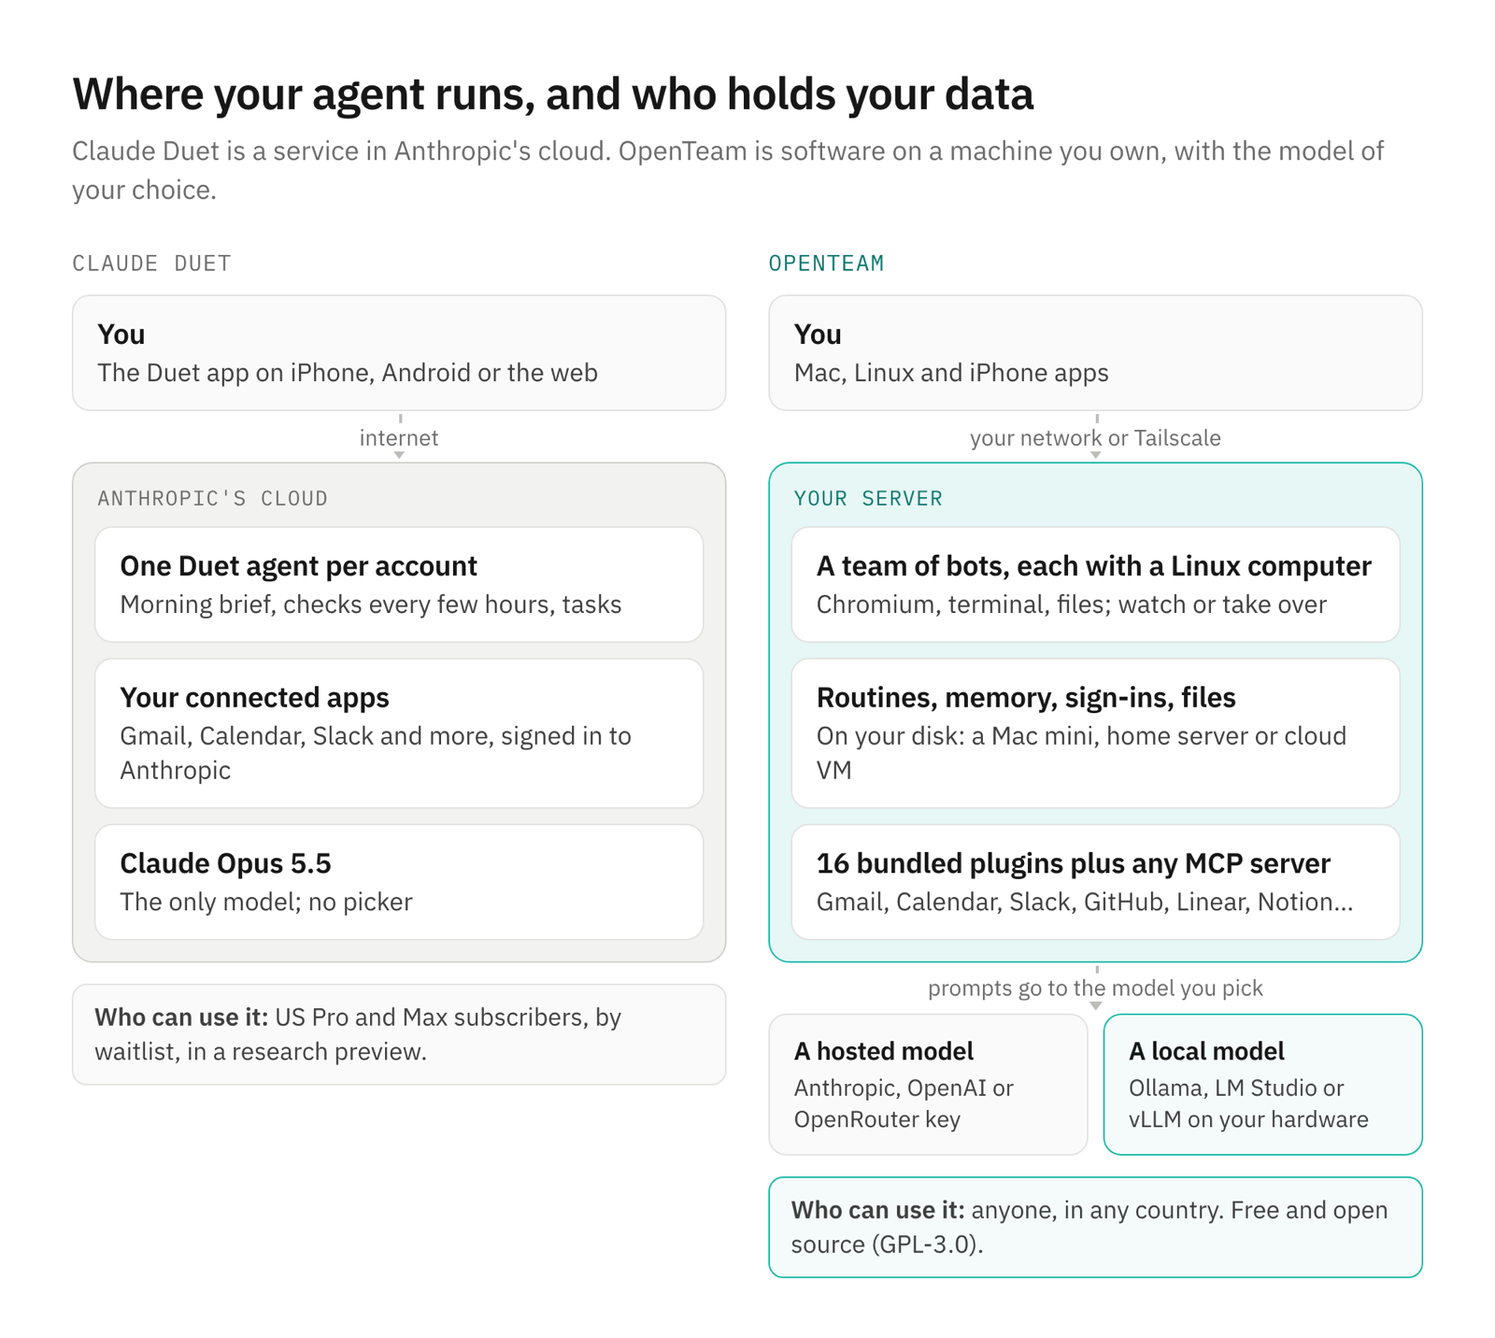Select the "Gmail, Calendar, Slack and more" description
The image size is (1495, 1338).
click(376, 753)
